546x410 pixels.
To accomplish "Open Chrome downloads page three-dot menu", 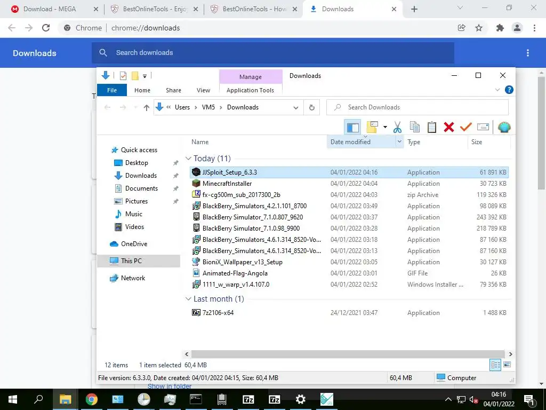I will point(528,53).
